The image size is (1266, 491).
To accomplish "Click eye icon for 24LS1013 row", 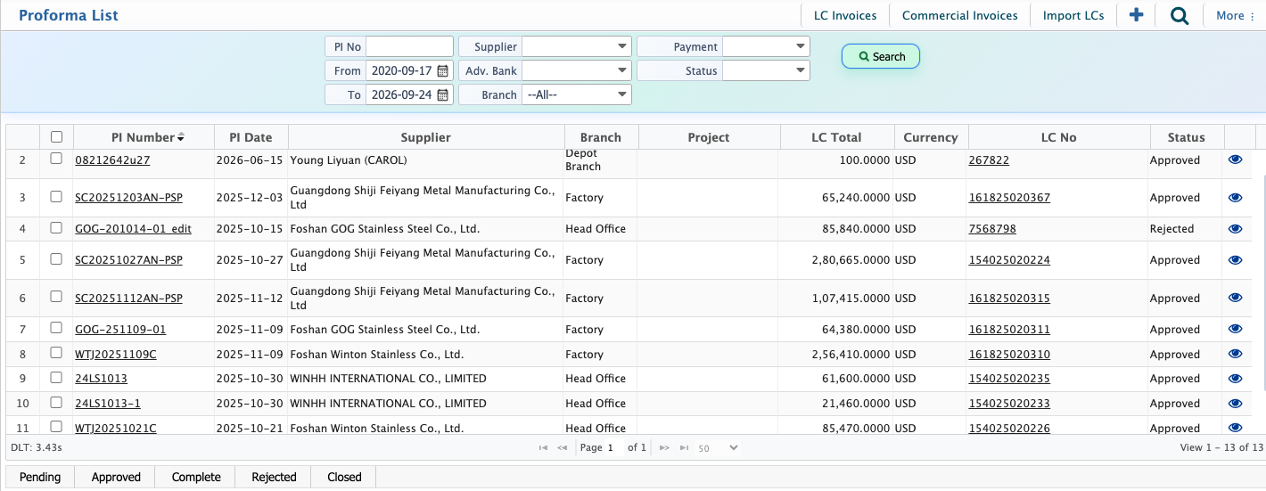I will click(x=1235, y=379).
